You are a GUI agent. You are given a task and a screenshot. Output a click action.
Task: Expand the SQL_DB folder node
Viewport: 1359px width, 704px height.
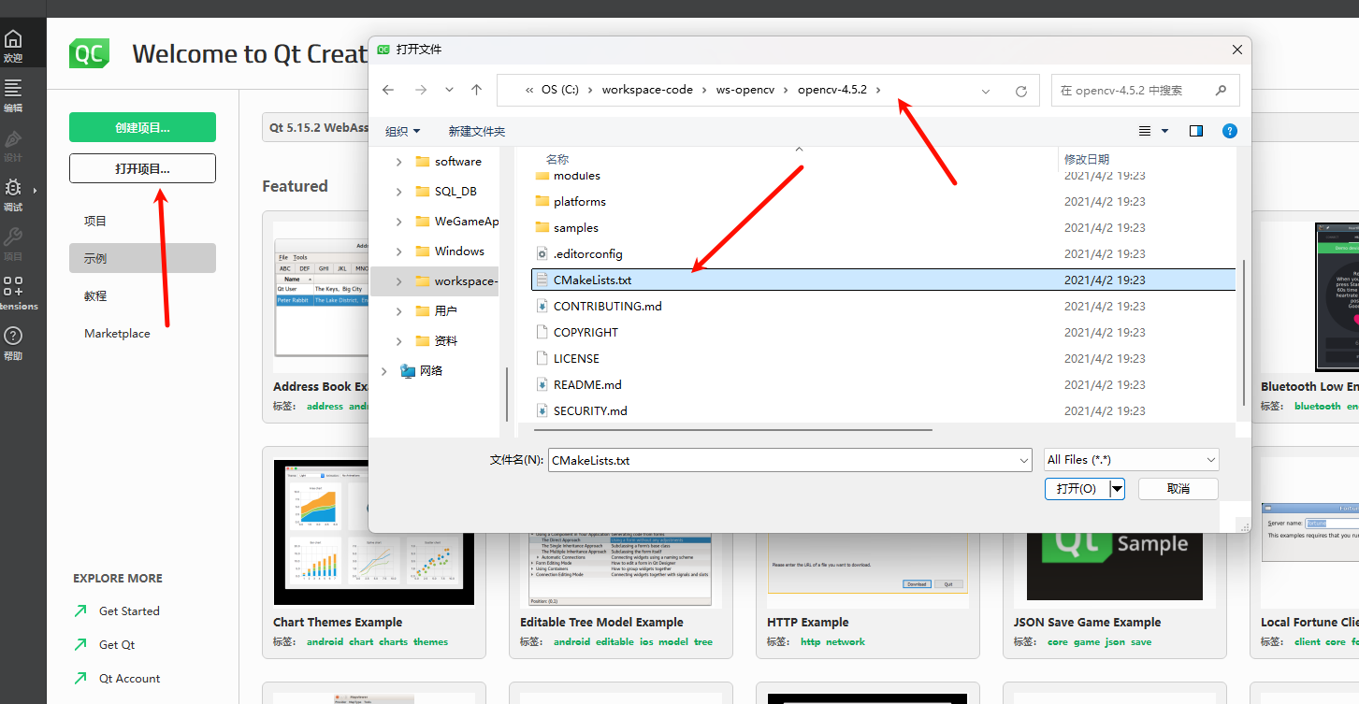coord(398,192)
